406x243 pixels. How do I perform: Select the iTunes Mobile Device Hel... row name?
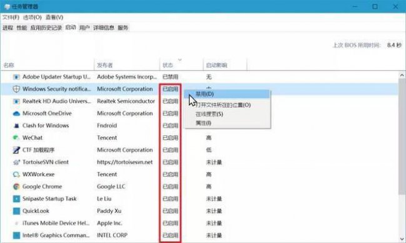(56, 223)
